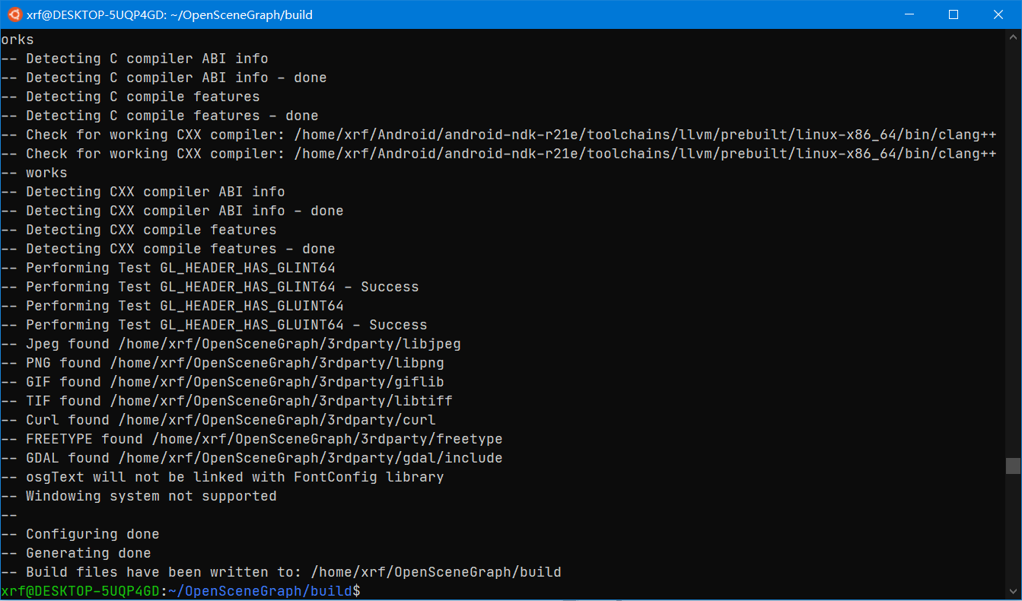Minimize the terminal window

(x=909, y=14)
